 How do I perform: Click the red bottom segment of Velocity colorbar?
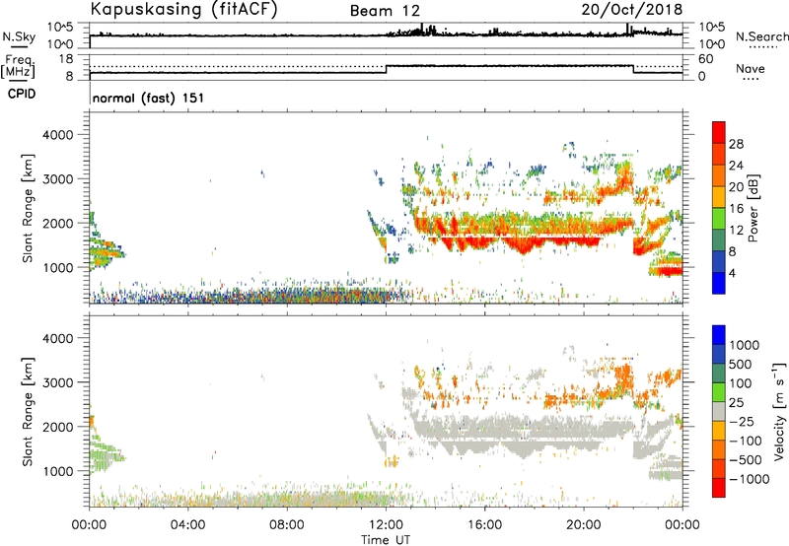(x=719, y=488)
